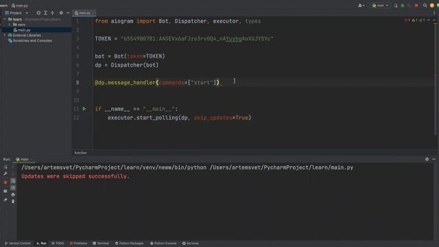The height and width of the screenshot is (247, 439).
Task: Open Project panel gear options
Action: pos(61,13)
